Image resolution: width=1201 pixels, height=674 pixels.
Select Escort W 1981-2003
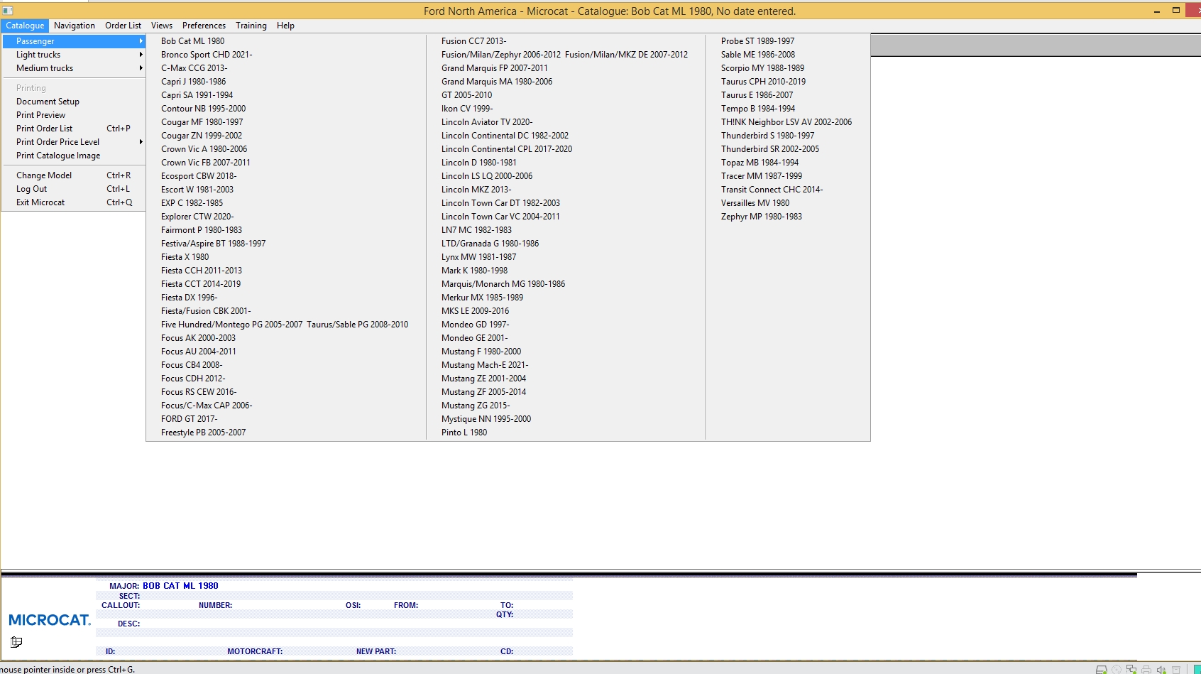tap(197, 190)
